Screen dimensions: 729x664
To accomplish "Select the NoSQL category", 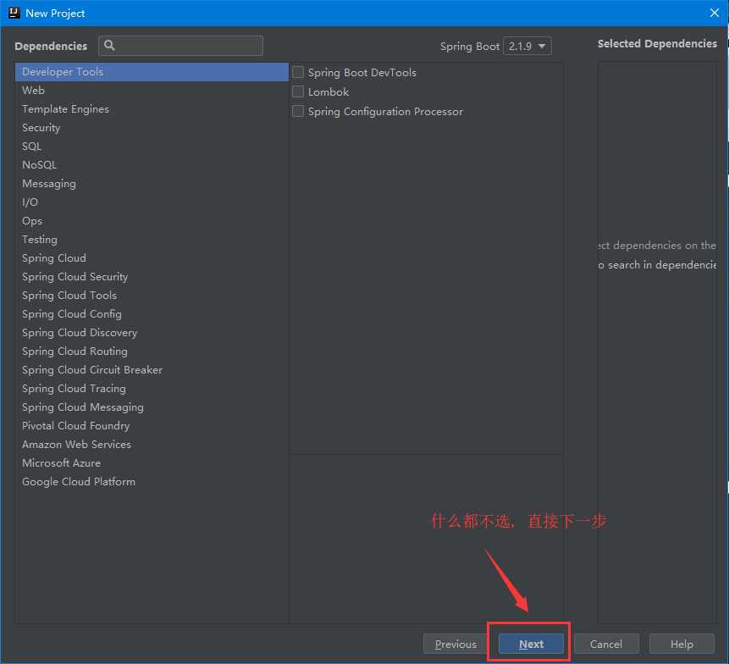I will pos(152,165).
